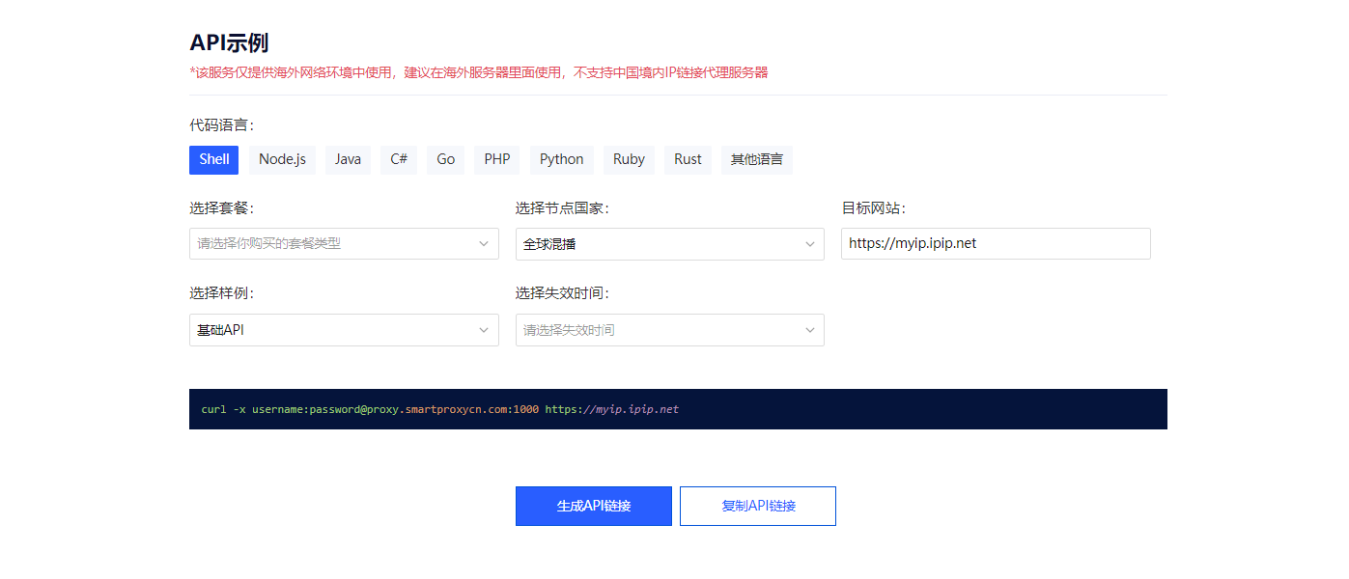The width and height of the screenshot is (1349, 579).
Task: Select the Ruby language tab
Action: 629,159
